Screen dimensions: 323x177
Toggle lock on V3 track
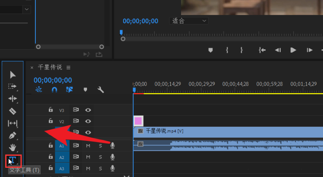(x=51, y=110)
